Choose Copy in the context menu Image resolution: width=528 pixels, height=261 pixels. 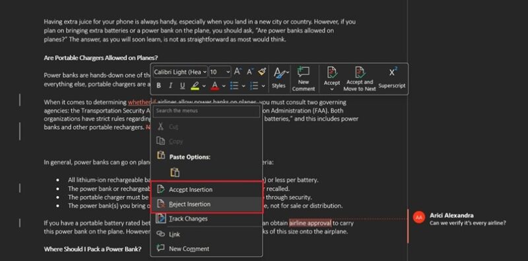(x=207, y=141)
